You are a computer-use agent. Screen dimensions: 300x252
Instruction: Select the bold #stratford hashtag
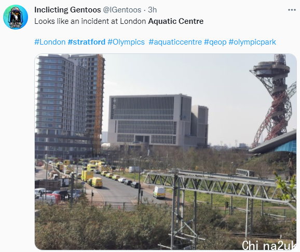87,42
